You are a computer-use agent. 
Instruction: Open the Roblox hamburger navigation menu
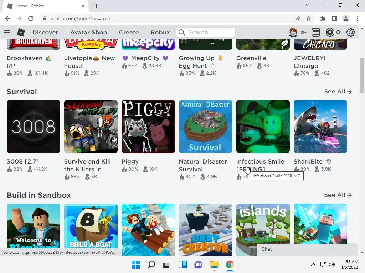7,32
